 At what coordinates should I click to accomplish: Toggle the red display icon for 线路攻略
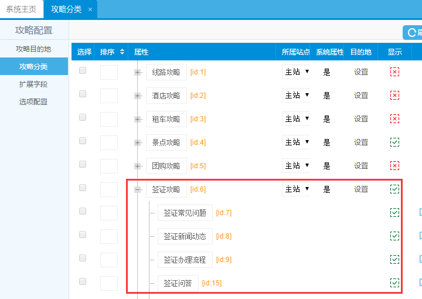click(x=394, y=72)
